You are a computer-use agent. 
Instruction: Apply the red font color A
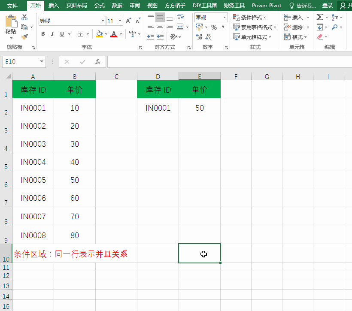tap(114, 34)
